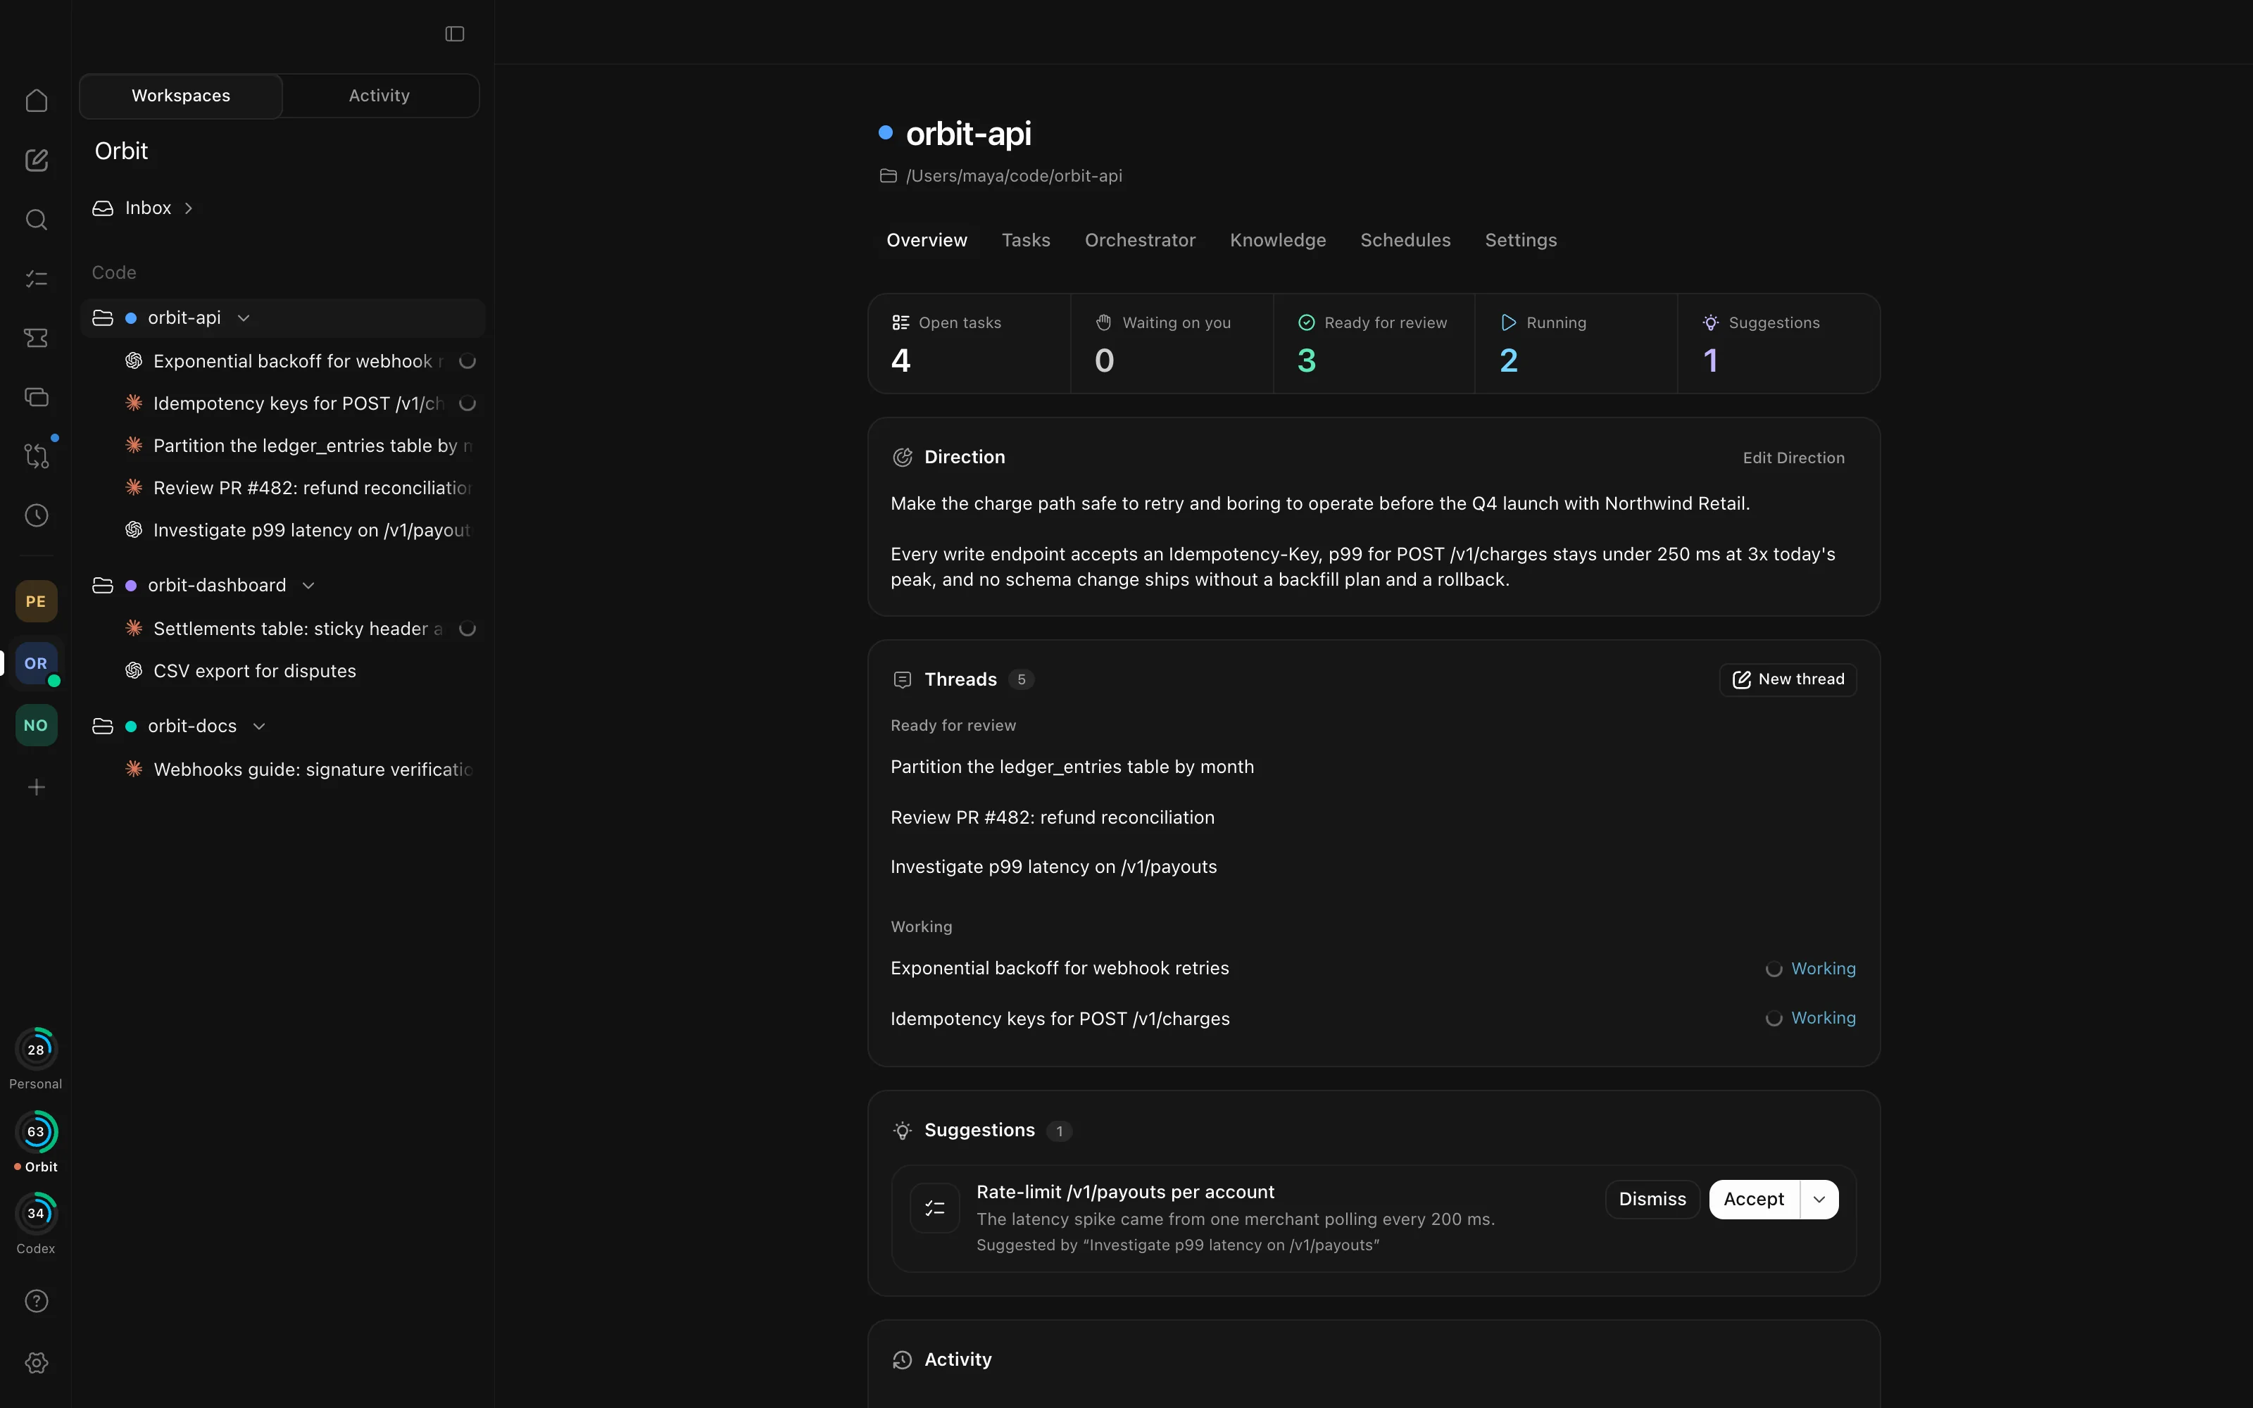Open the stacked windows rail icon
The image size is (2253, 1408).
pyautogui.click(x=37, y=396)
